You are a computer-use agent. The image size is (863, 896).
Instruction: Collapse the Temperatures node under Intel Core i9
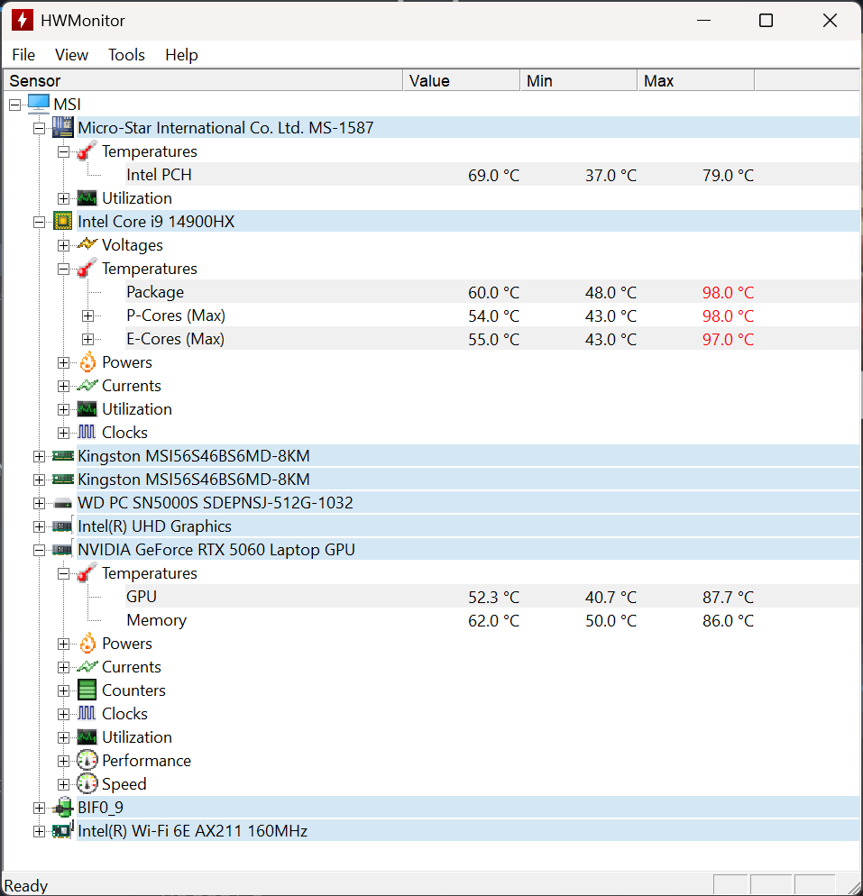[63, 269]
